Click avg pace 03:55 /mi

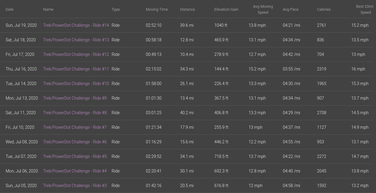pos(291,69)
